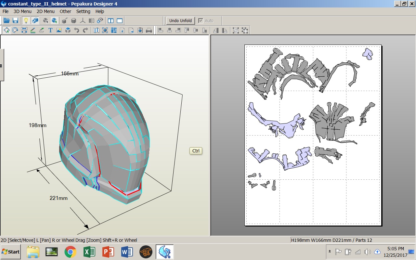
Task: Select the edge color pencil tool
Action: pos(33,30)
